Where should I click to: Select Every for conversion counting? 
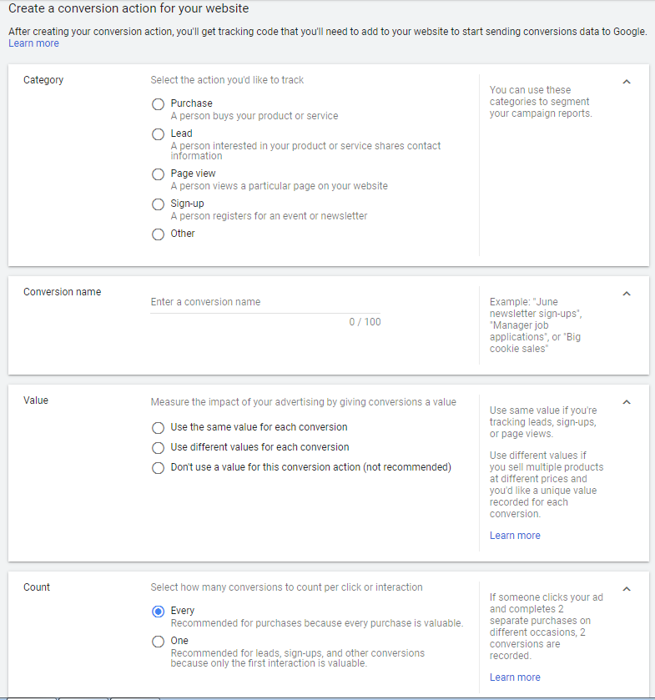tap(158, 611)
